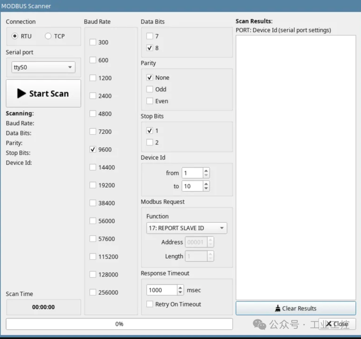The image size is (361, 339).
Task: Enable the 256000 baud rate checkbox
Action: (x=93, y=292)
